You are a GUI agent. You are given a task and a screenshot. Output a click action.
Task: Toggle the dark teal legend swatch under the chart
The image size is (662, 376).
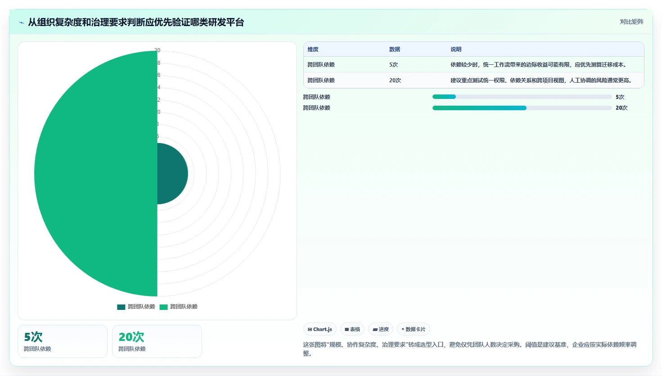click(121, 307)
